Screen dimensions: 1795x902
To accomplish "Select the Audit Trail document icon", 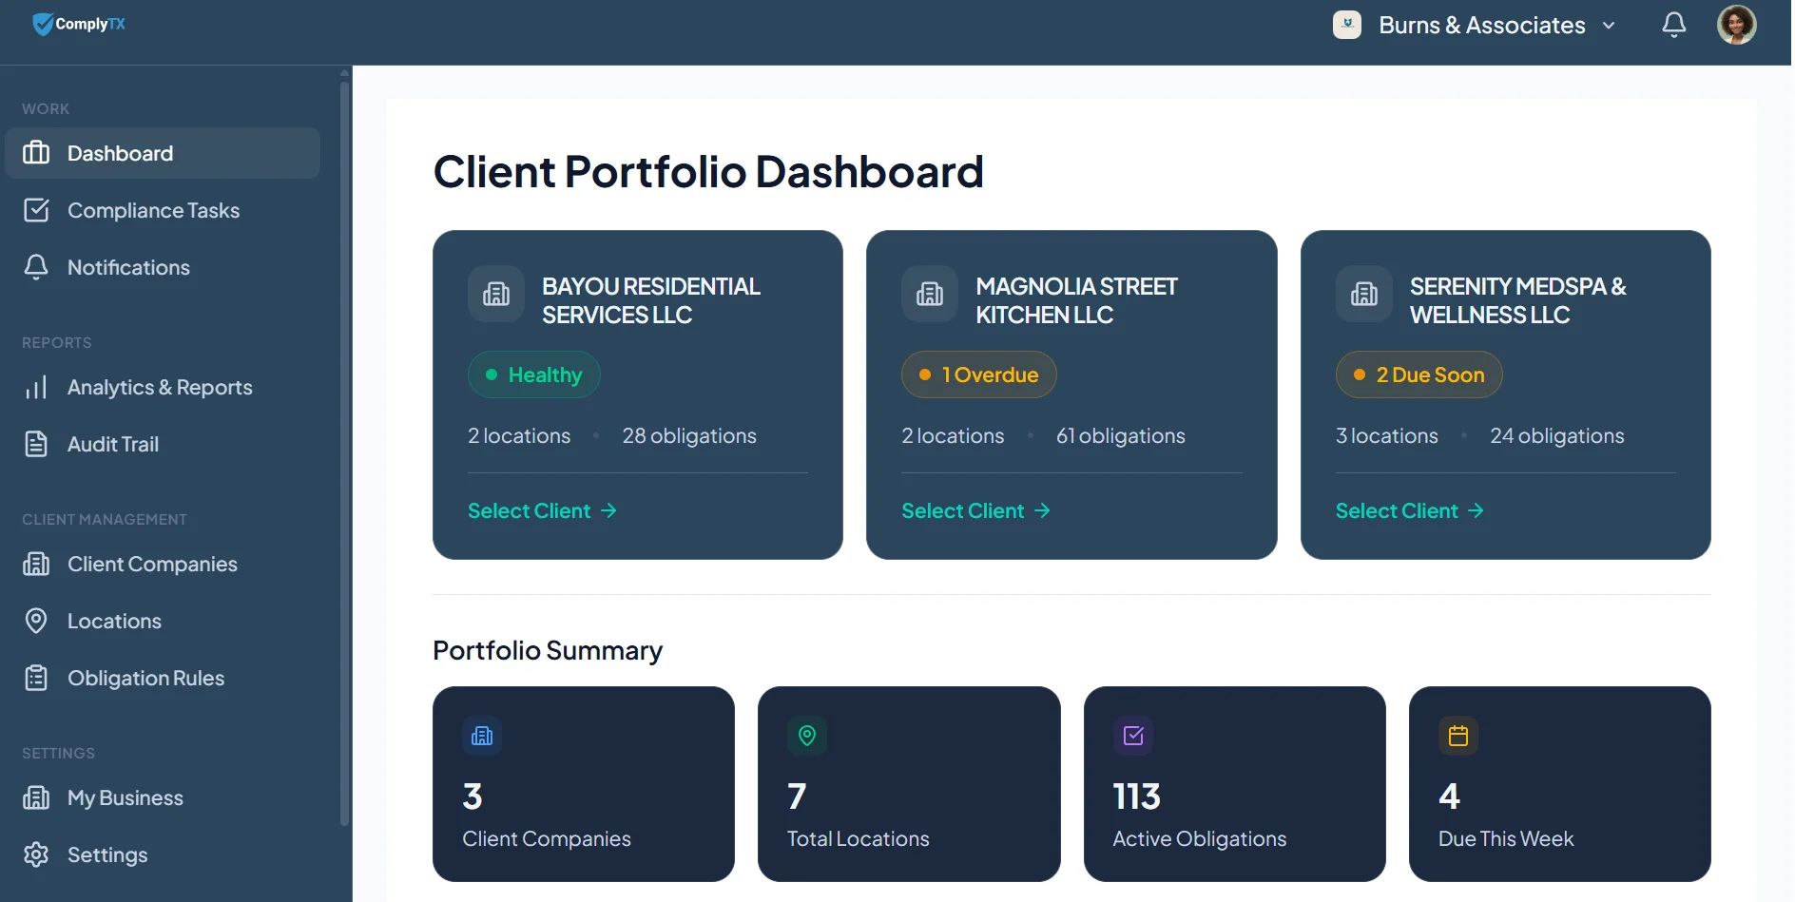I will tap(36, 444).
